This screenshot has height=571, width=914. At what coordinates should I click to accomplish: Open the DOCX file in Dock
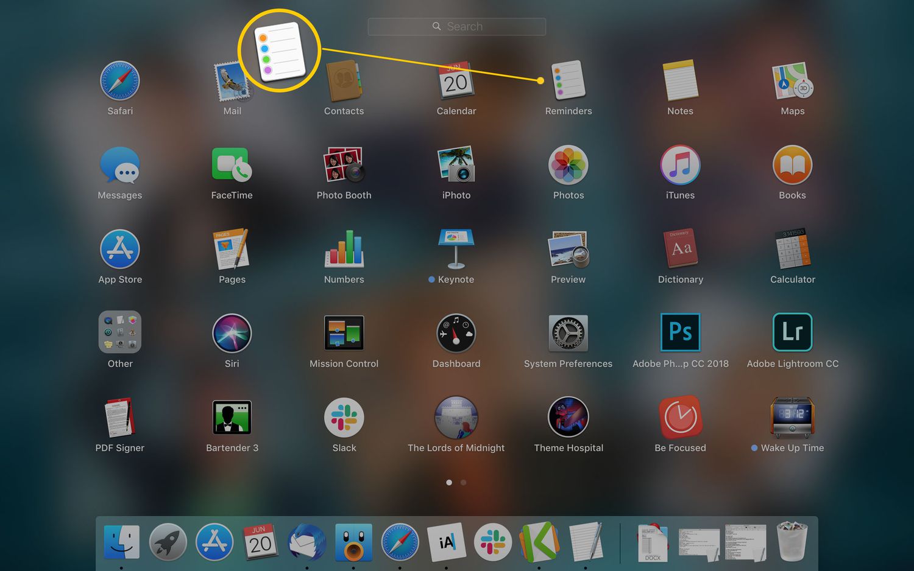coord(653,542)
